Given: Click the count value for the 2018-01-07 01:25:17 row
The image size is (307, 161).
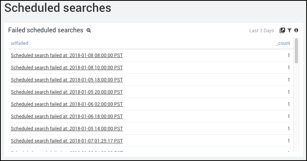Looking at the screenshot, I should point(288,141).
